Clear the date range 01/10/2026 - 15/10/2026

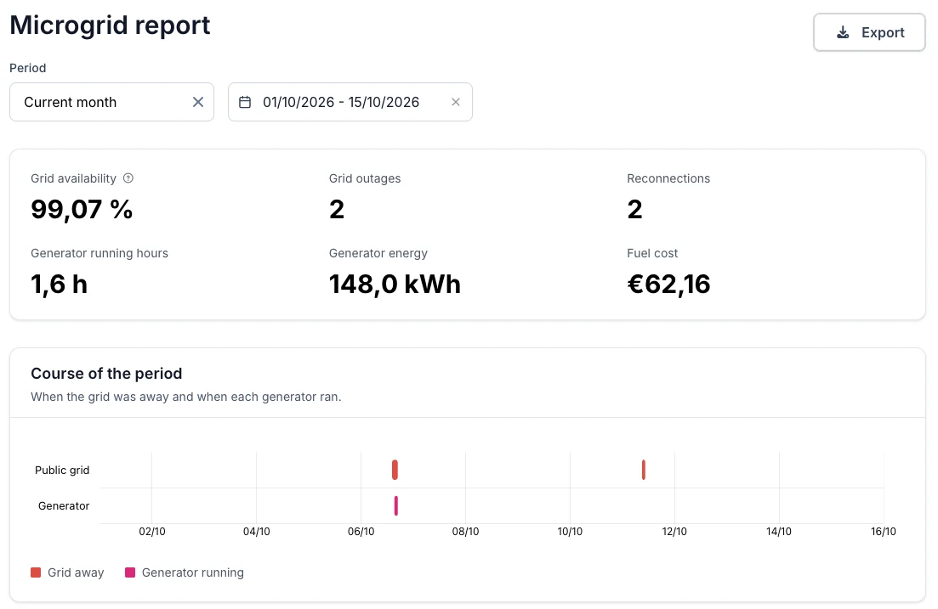tap(456, 102)
